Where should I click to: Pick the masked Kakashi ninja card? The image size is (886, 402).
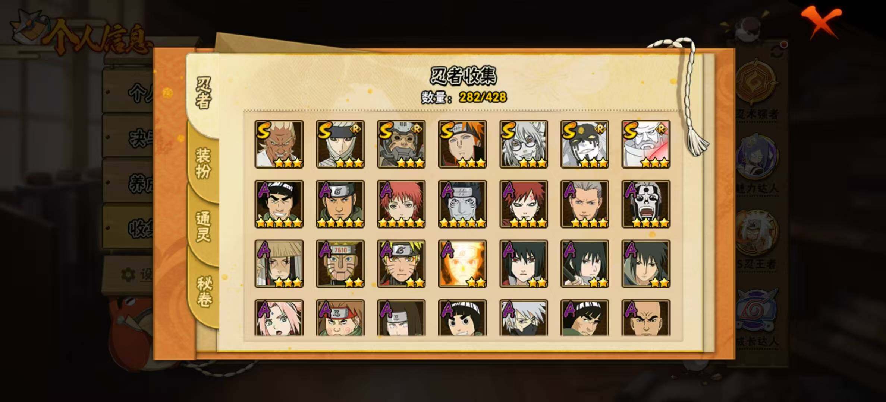point(524,318)
